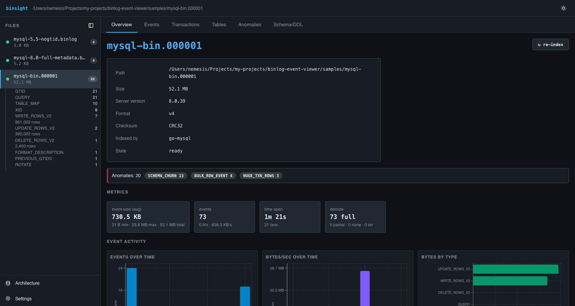Click the 861,002 rows text
Viewport: 575px width, 306px height.
28,122
